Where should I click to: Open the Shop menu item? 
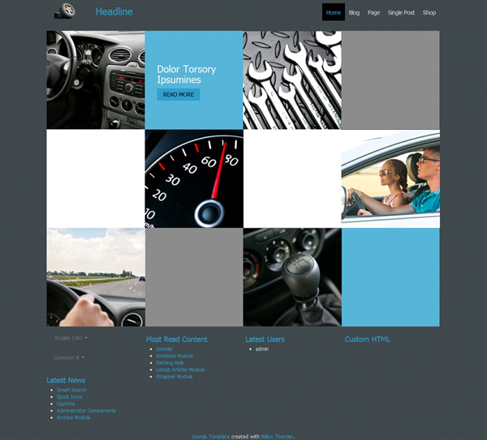coord(429,12)
